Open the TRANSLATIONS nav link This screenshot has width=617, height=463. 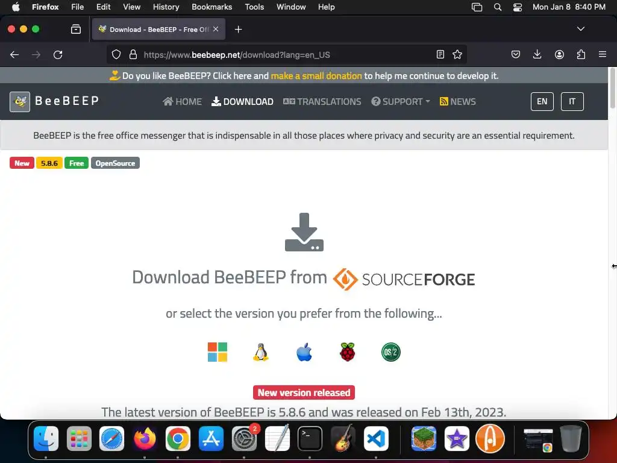pos(322,101)
